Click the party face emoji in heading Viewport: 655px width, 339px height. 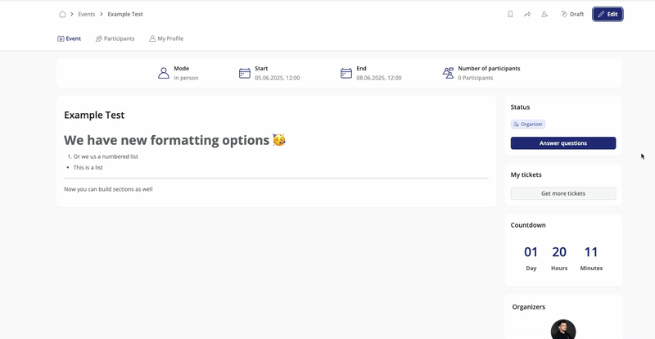pyautogui.click(x=279, y=140)
